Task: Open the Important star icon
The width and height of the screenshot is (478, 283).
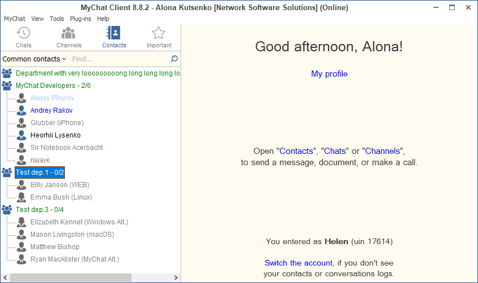Action: tap(159, 33)
